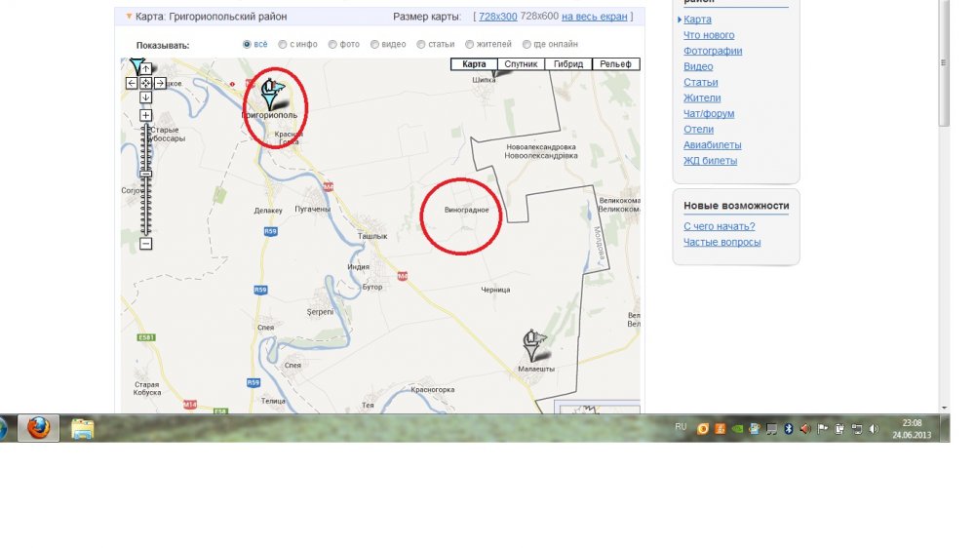The height and width of the screenshot is (548, 975).
Task: Open the 'Карта' sidebar link
Action: pos(697,20)
